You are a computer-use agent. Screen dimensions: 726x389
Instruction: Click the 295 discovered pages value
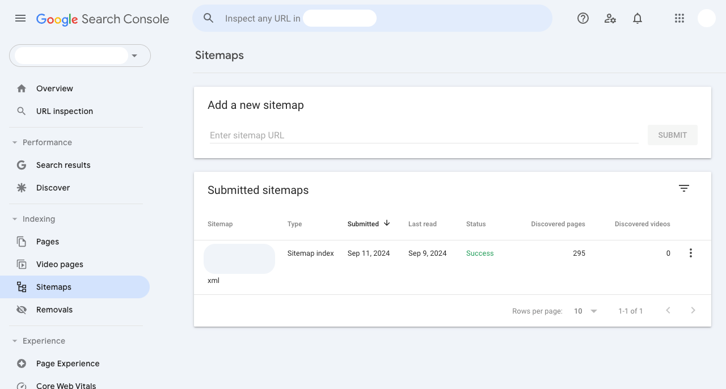coord(579,253)
